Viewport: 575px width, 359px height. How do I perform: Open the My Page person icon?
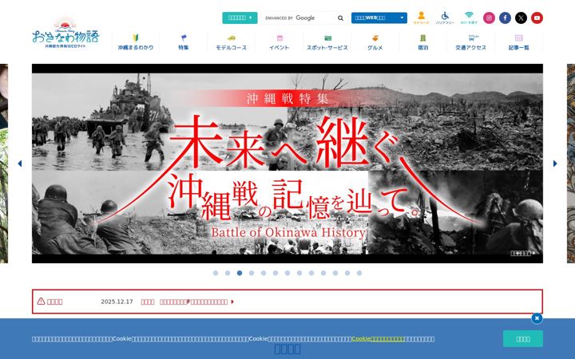tap(421, 18)
